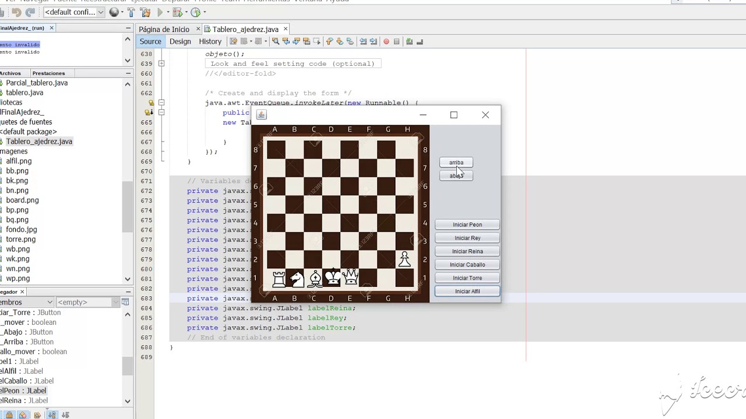Click the Find Previous Occurrence icon
Image resolution: width=746 pixels, height=419 pixels.
tap(286, 41)
